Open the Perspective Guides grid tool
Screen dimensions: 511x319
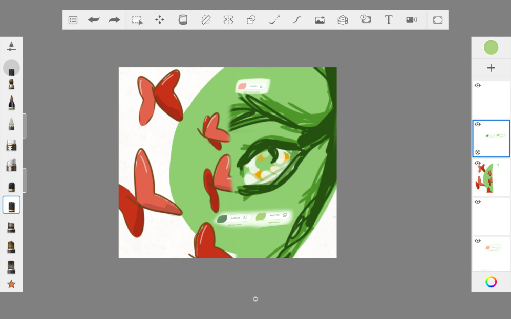click(x=343, y=20)
